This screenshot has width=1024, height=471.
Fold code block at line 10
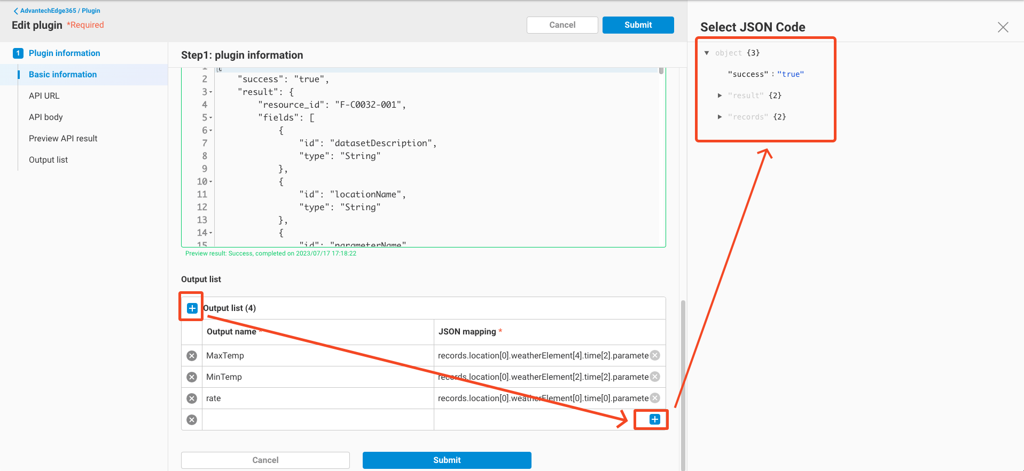coord(210,182)
